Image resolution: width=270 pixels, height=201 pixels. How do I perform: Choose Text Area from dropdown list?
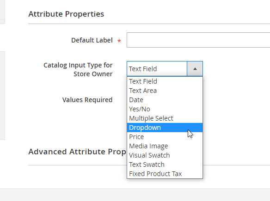point(165,91)
